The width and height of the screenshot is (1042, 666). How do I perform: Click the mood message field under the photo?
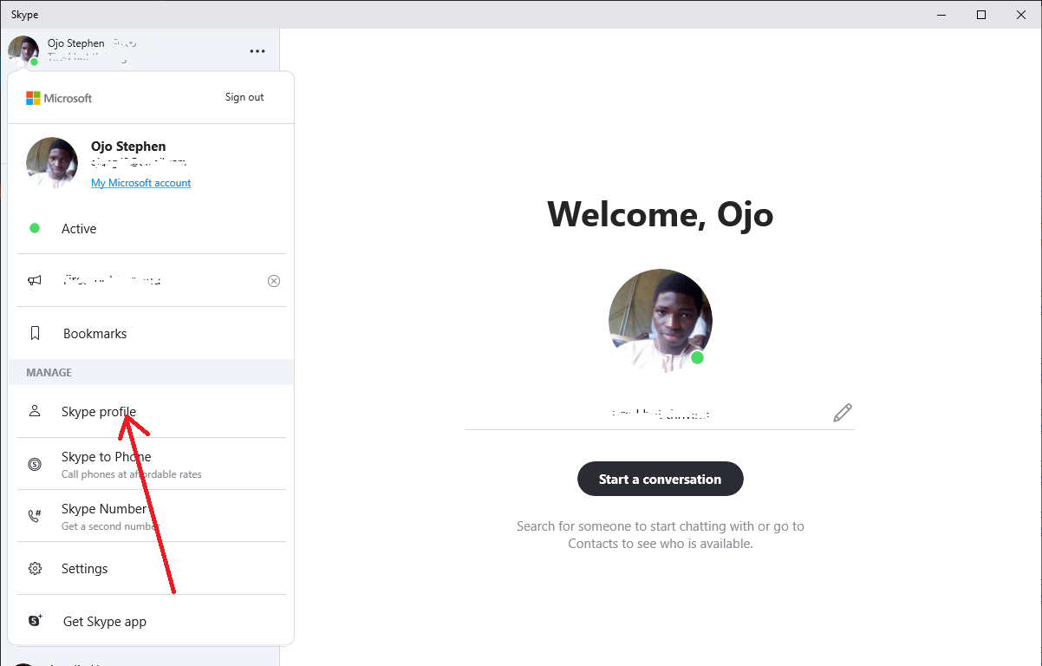point(660,413)
